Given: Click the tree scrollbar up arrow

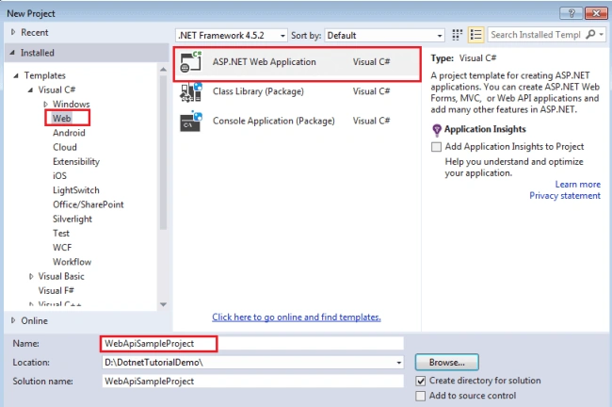Looking at the screenshot, I should (163, 69).
